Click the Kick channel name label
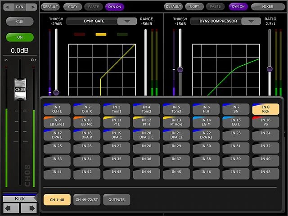The image size is (288, 216). 19,198
